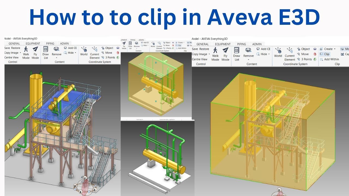Expand Remove dropdown arrow in right window
The width and height of the screenshot is (349, 196).
pyautogui.click(x=248, y=60)
